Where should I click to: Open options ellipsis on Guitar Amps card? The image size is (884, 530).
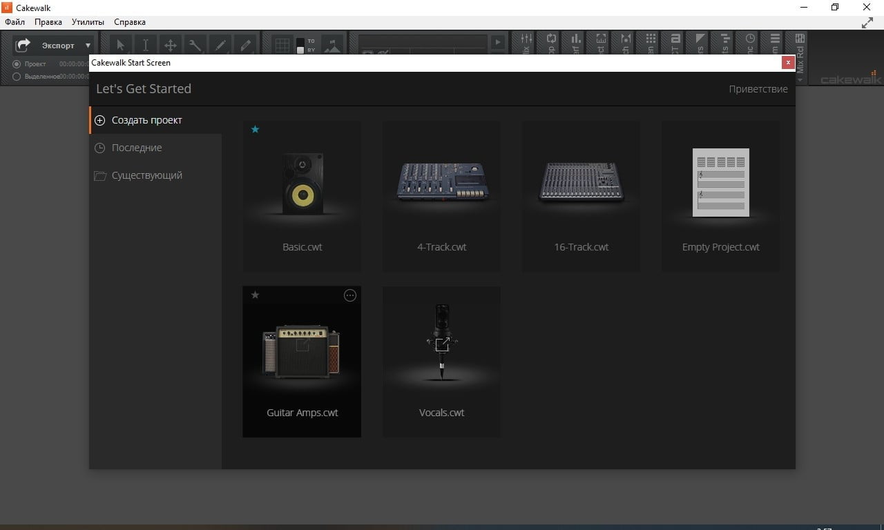pyautogui.click(x=350, y=295)
